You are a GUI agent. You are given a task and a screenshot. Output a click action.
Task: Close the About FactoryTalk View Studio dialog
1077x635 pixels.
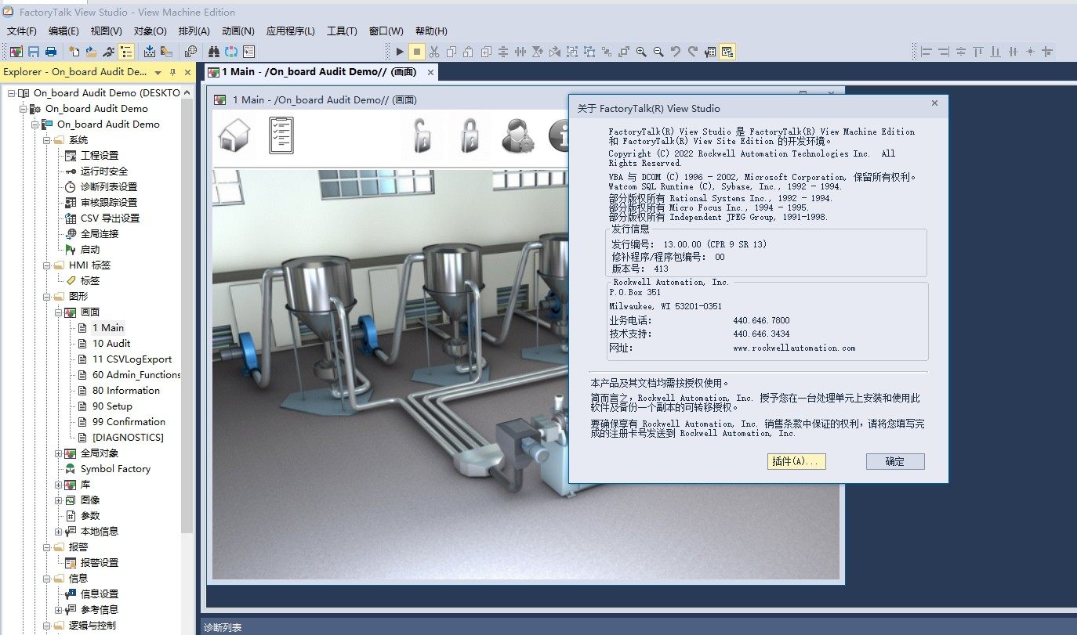[x=934, y=103]
